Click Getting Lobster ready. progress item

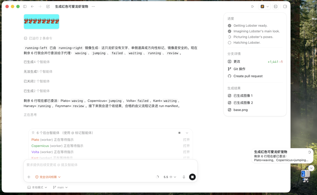pyautogui.click(x=250, y=26)
